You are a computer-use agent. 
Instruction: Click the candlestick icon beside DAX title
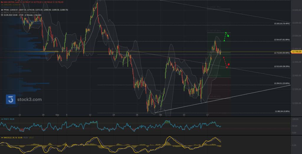(x=2, y=2)
